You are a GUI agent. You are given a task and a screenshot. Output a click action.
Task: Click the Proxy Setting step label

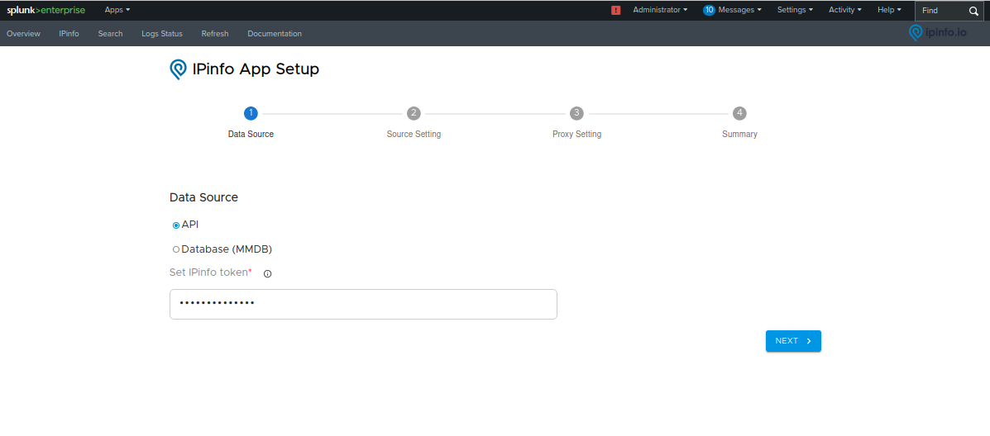pyautogui.click(x=576, y=135)
